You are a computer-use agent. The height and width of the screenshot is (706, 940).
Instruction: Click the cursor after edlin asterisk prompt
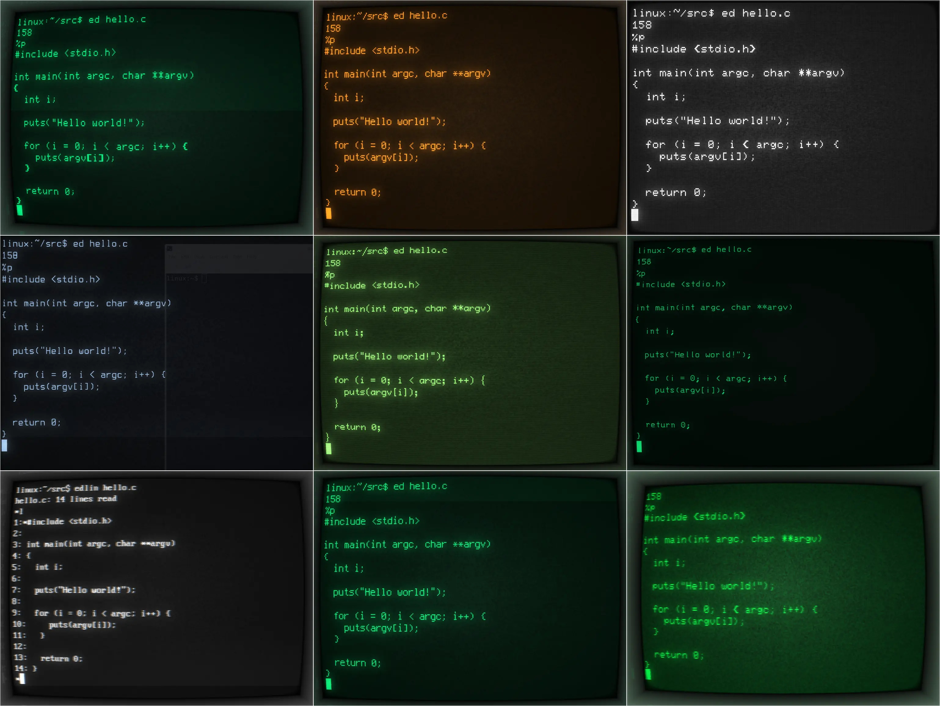(22, 679)
